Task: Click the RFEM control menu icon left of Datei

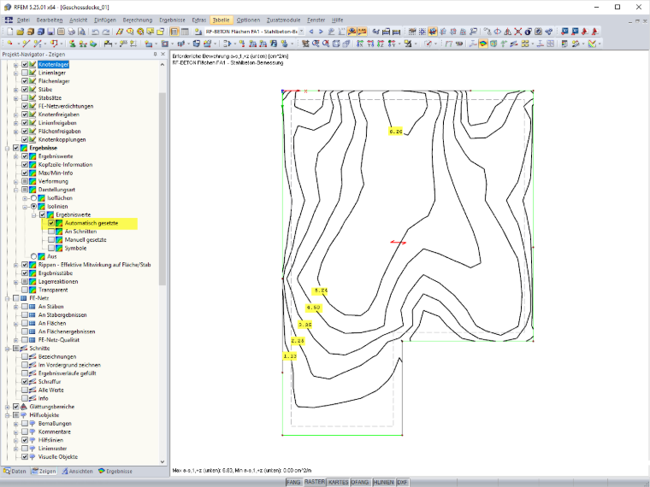Action: 9,20
